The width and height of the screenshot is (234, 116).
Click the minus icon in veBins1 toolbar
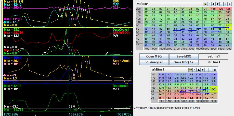[x=222, y=4]
